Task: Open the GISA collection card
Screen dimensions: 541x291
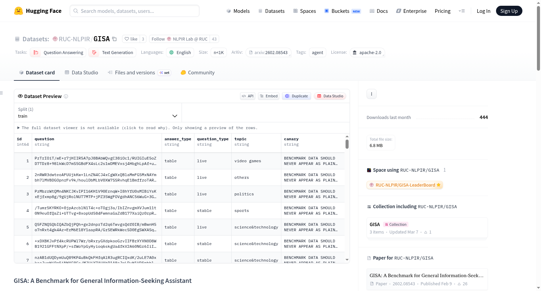Action: pyautogui.click(x=427, y=228)
